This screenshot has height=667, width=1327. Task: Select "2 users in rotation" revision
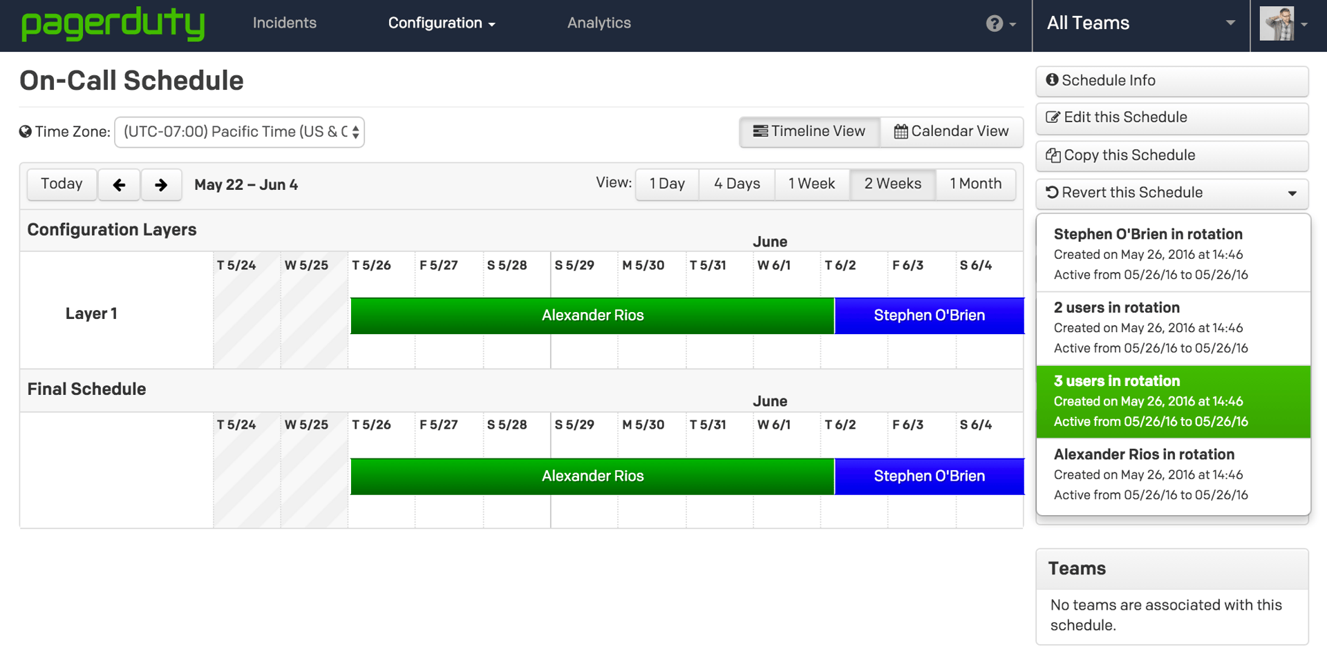pos(1173,328)
